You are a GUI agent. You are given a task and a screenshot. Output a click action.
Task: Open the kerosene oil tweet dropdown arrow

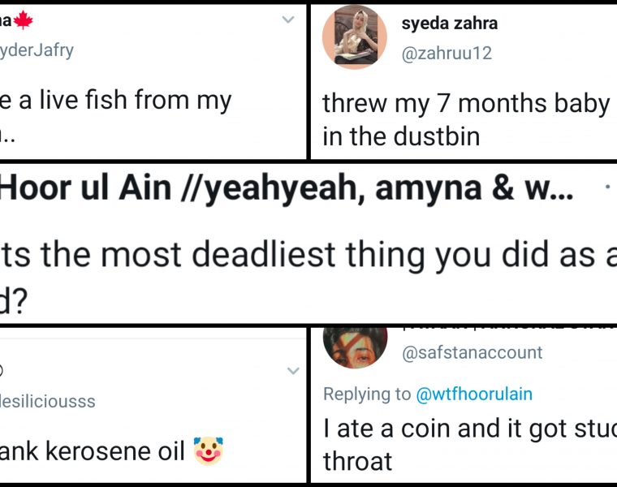tap(294, 370)
